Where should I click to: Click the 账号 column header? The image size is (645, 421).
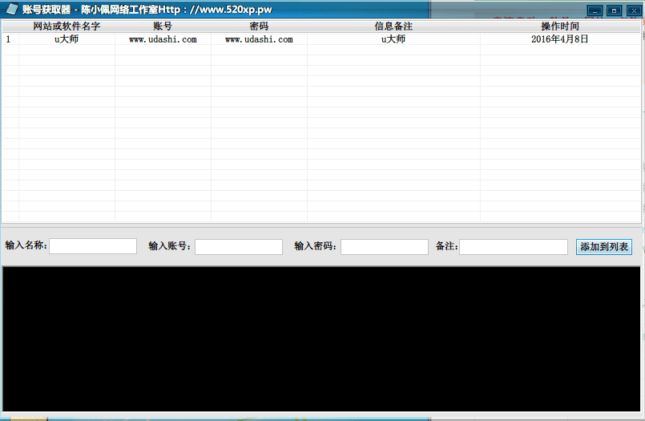click(x=163, y=26)
